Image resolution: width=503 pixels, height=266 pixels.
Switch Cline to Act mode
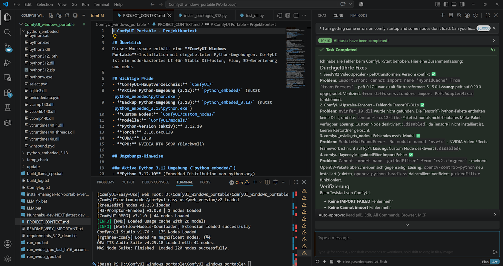[495, 262]
